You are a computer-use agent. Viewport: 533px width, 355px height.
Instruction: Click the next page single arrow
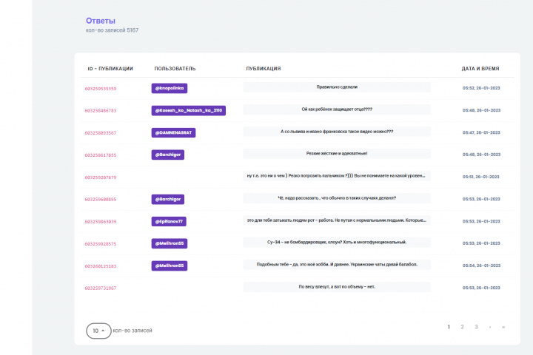click(x=489, y=326)
